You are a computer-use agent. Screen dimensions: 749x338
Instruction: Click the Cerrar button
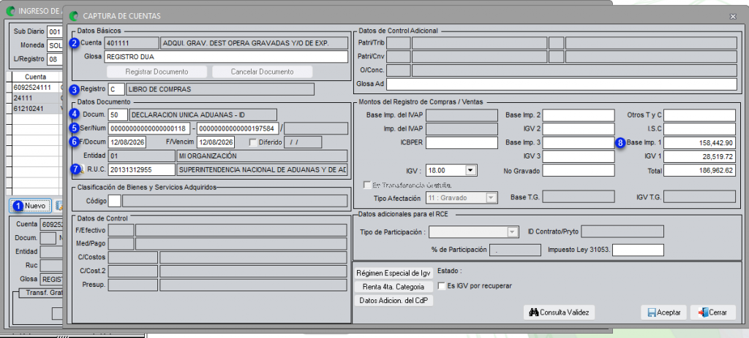tap(712, 312)
